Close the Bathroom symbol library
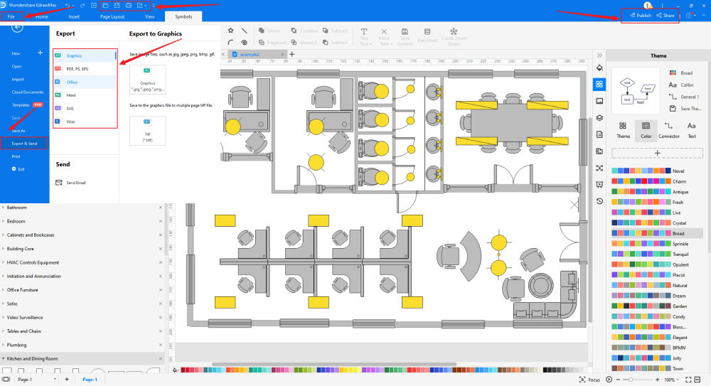This screenshot has width=711, height=386. coord(161,208)
